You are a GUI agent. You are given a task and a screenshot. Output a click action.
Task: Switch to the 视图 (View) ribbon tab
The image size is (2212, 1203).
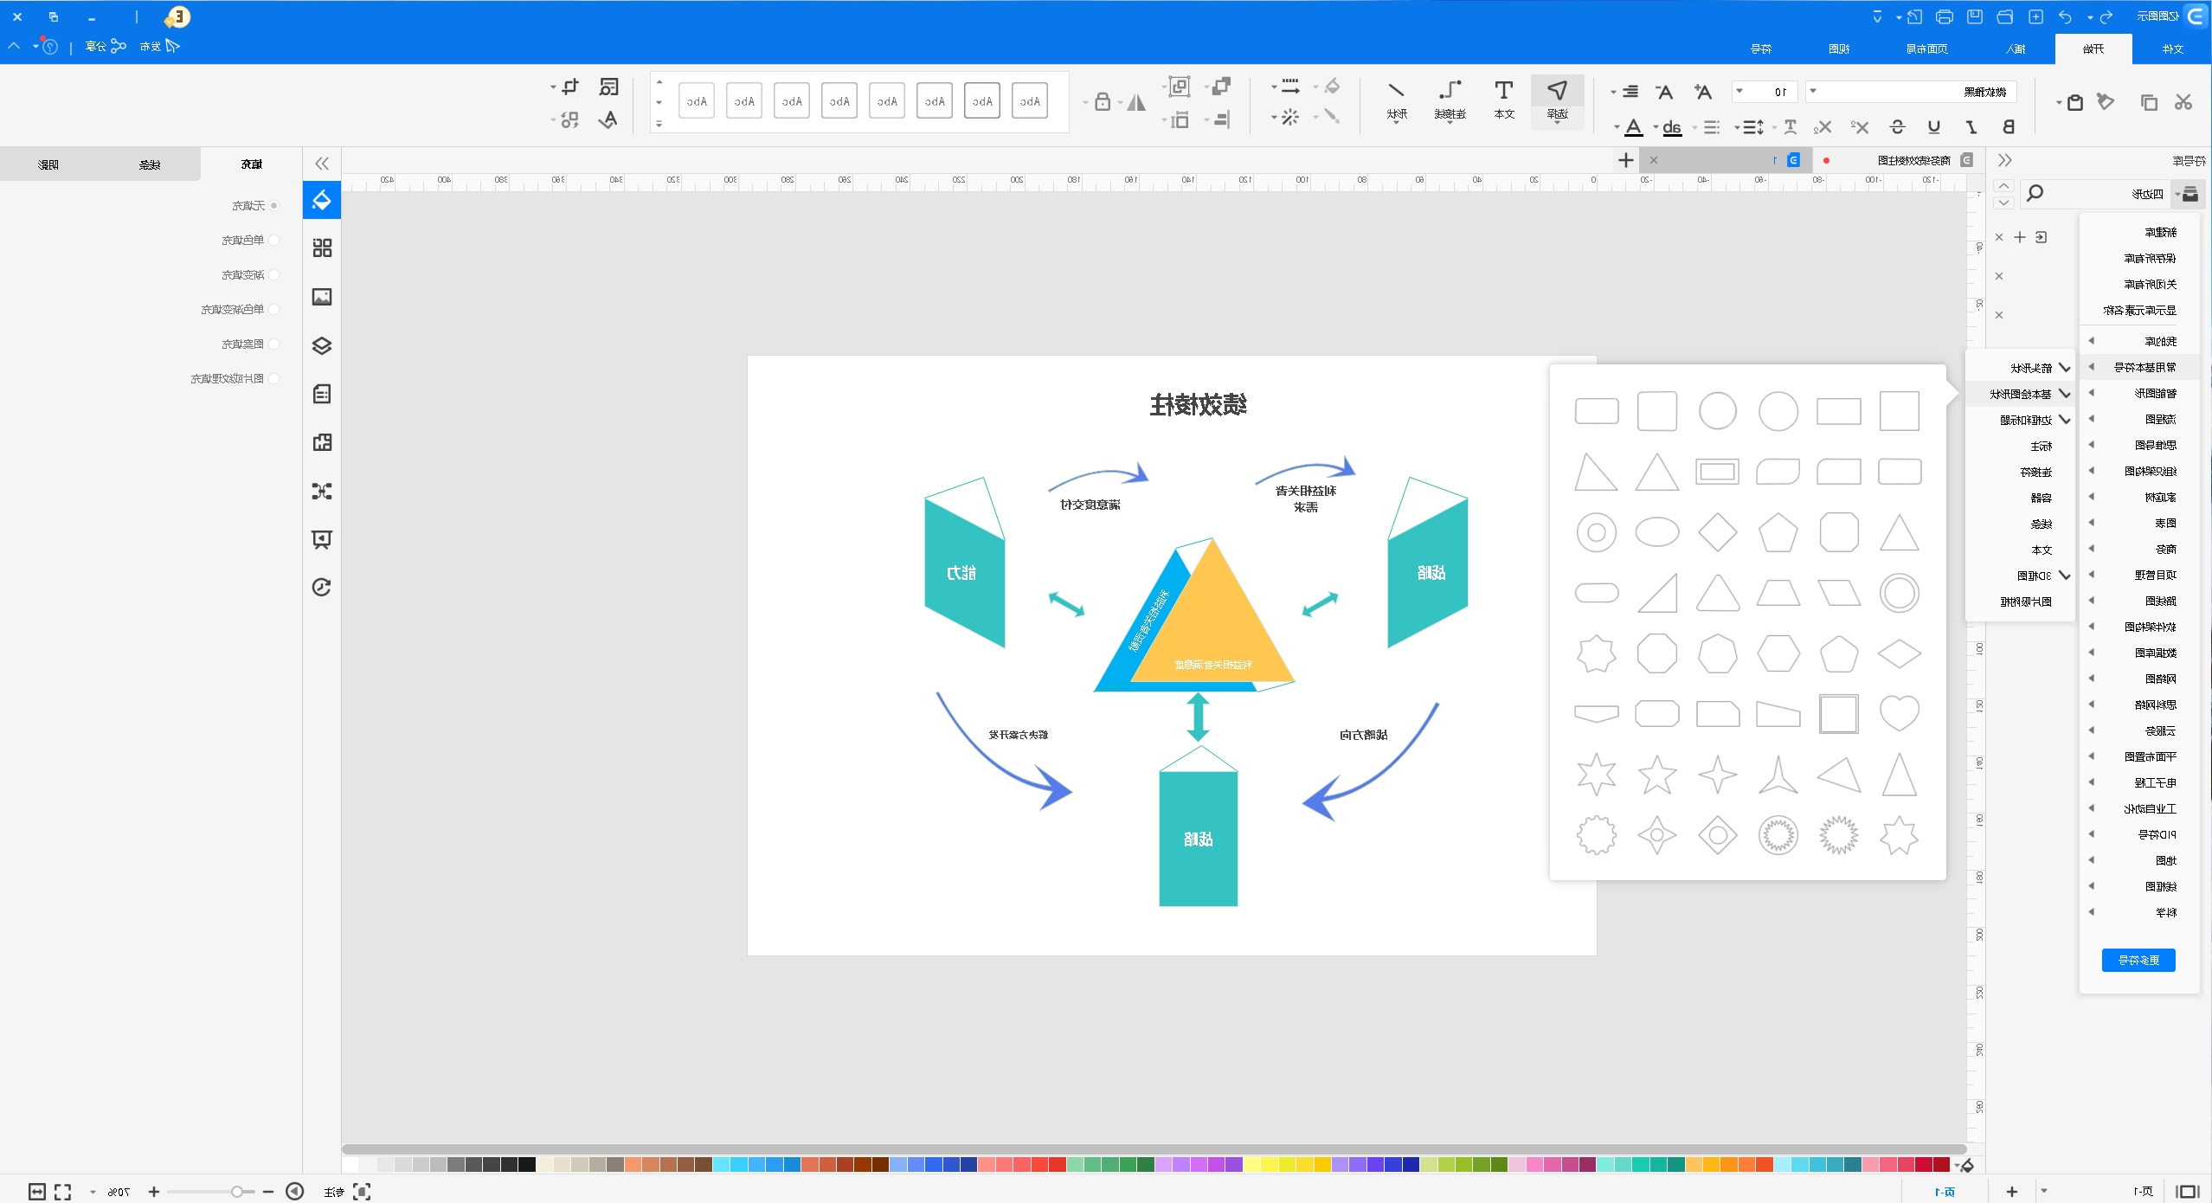[1839, 48]
